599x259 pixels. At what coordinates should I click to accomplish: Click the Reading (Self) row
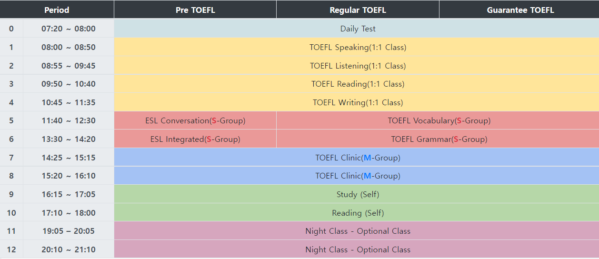358,213
